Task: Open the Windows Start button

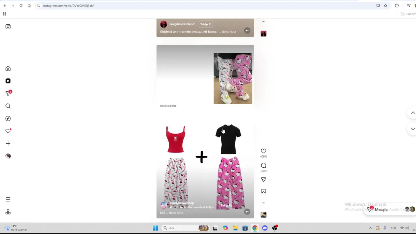Action: coord(155,228)
